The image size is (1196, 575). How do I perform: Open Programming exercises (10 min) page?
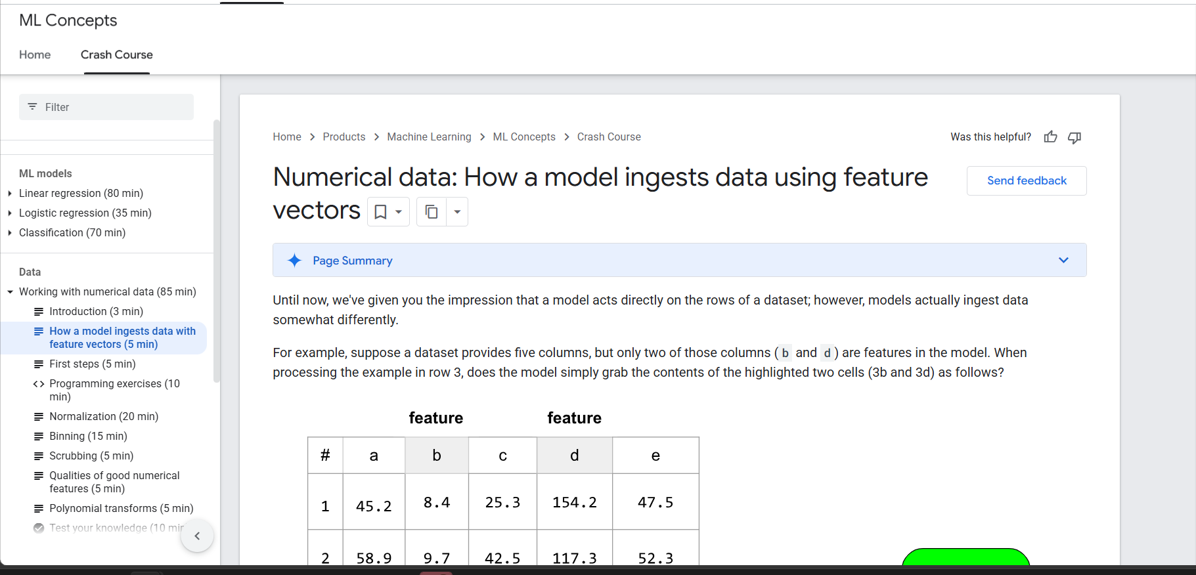click(114, 390)
